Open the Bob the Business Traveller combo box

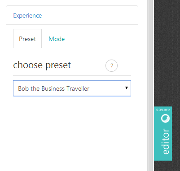72,88
